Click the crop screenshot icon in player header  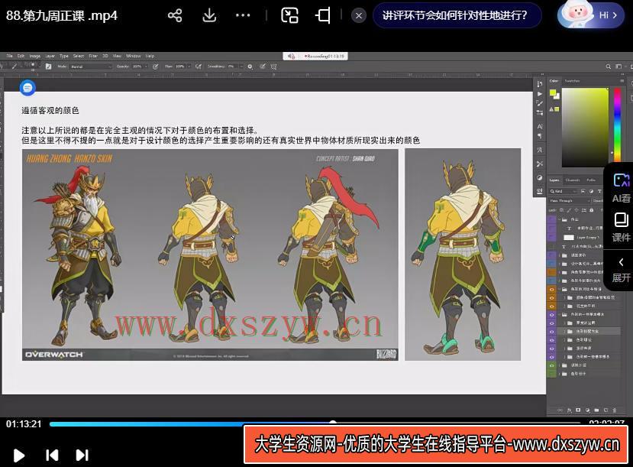(x=322, y=16)
